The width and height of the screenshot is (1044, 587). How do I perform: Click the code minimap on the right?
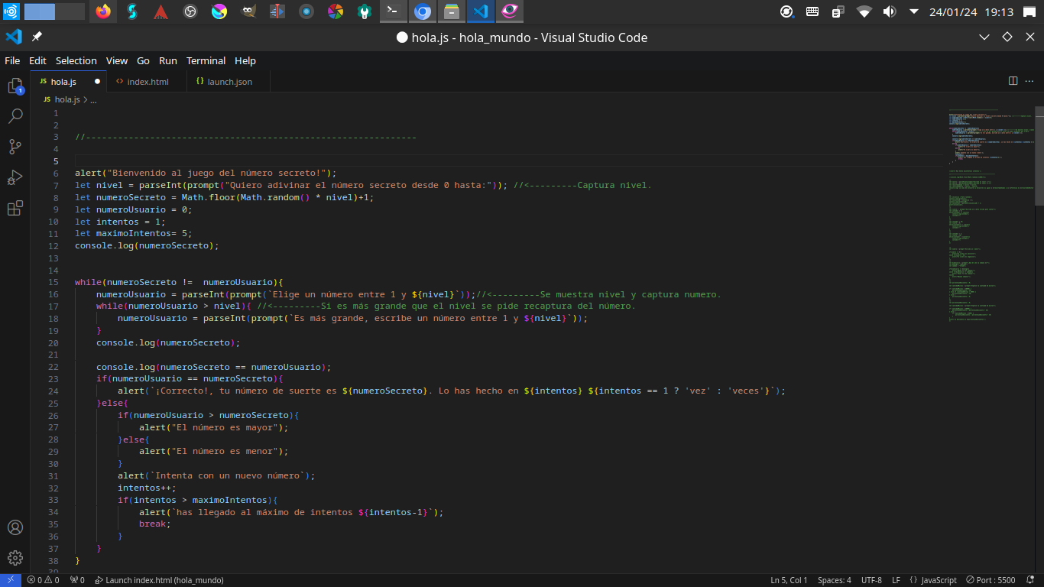991,214
